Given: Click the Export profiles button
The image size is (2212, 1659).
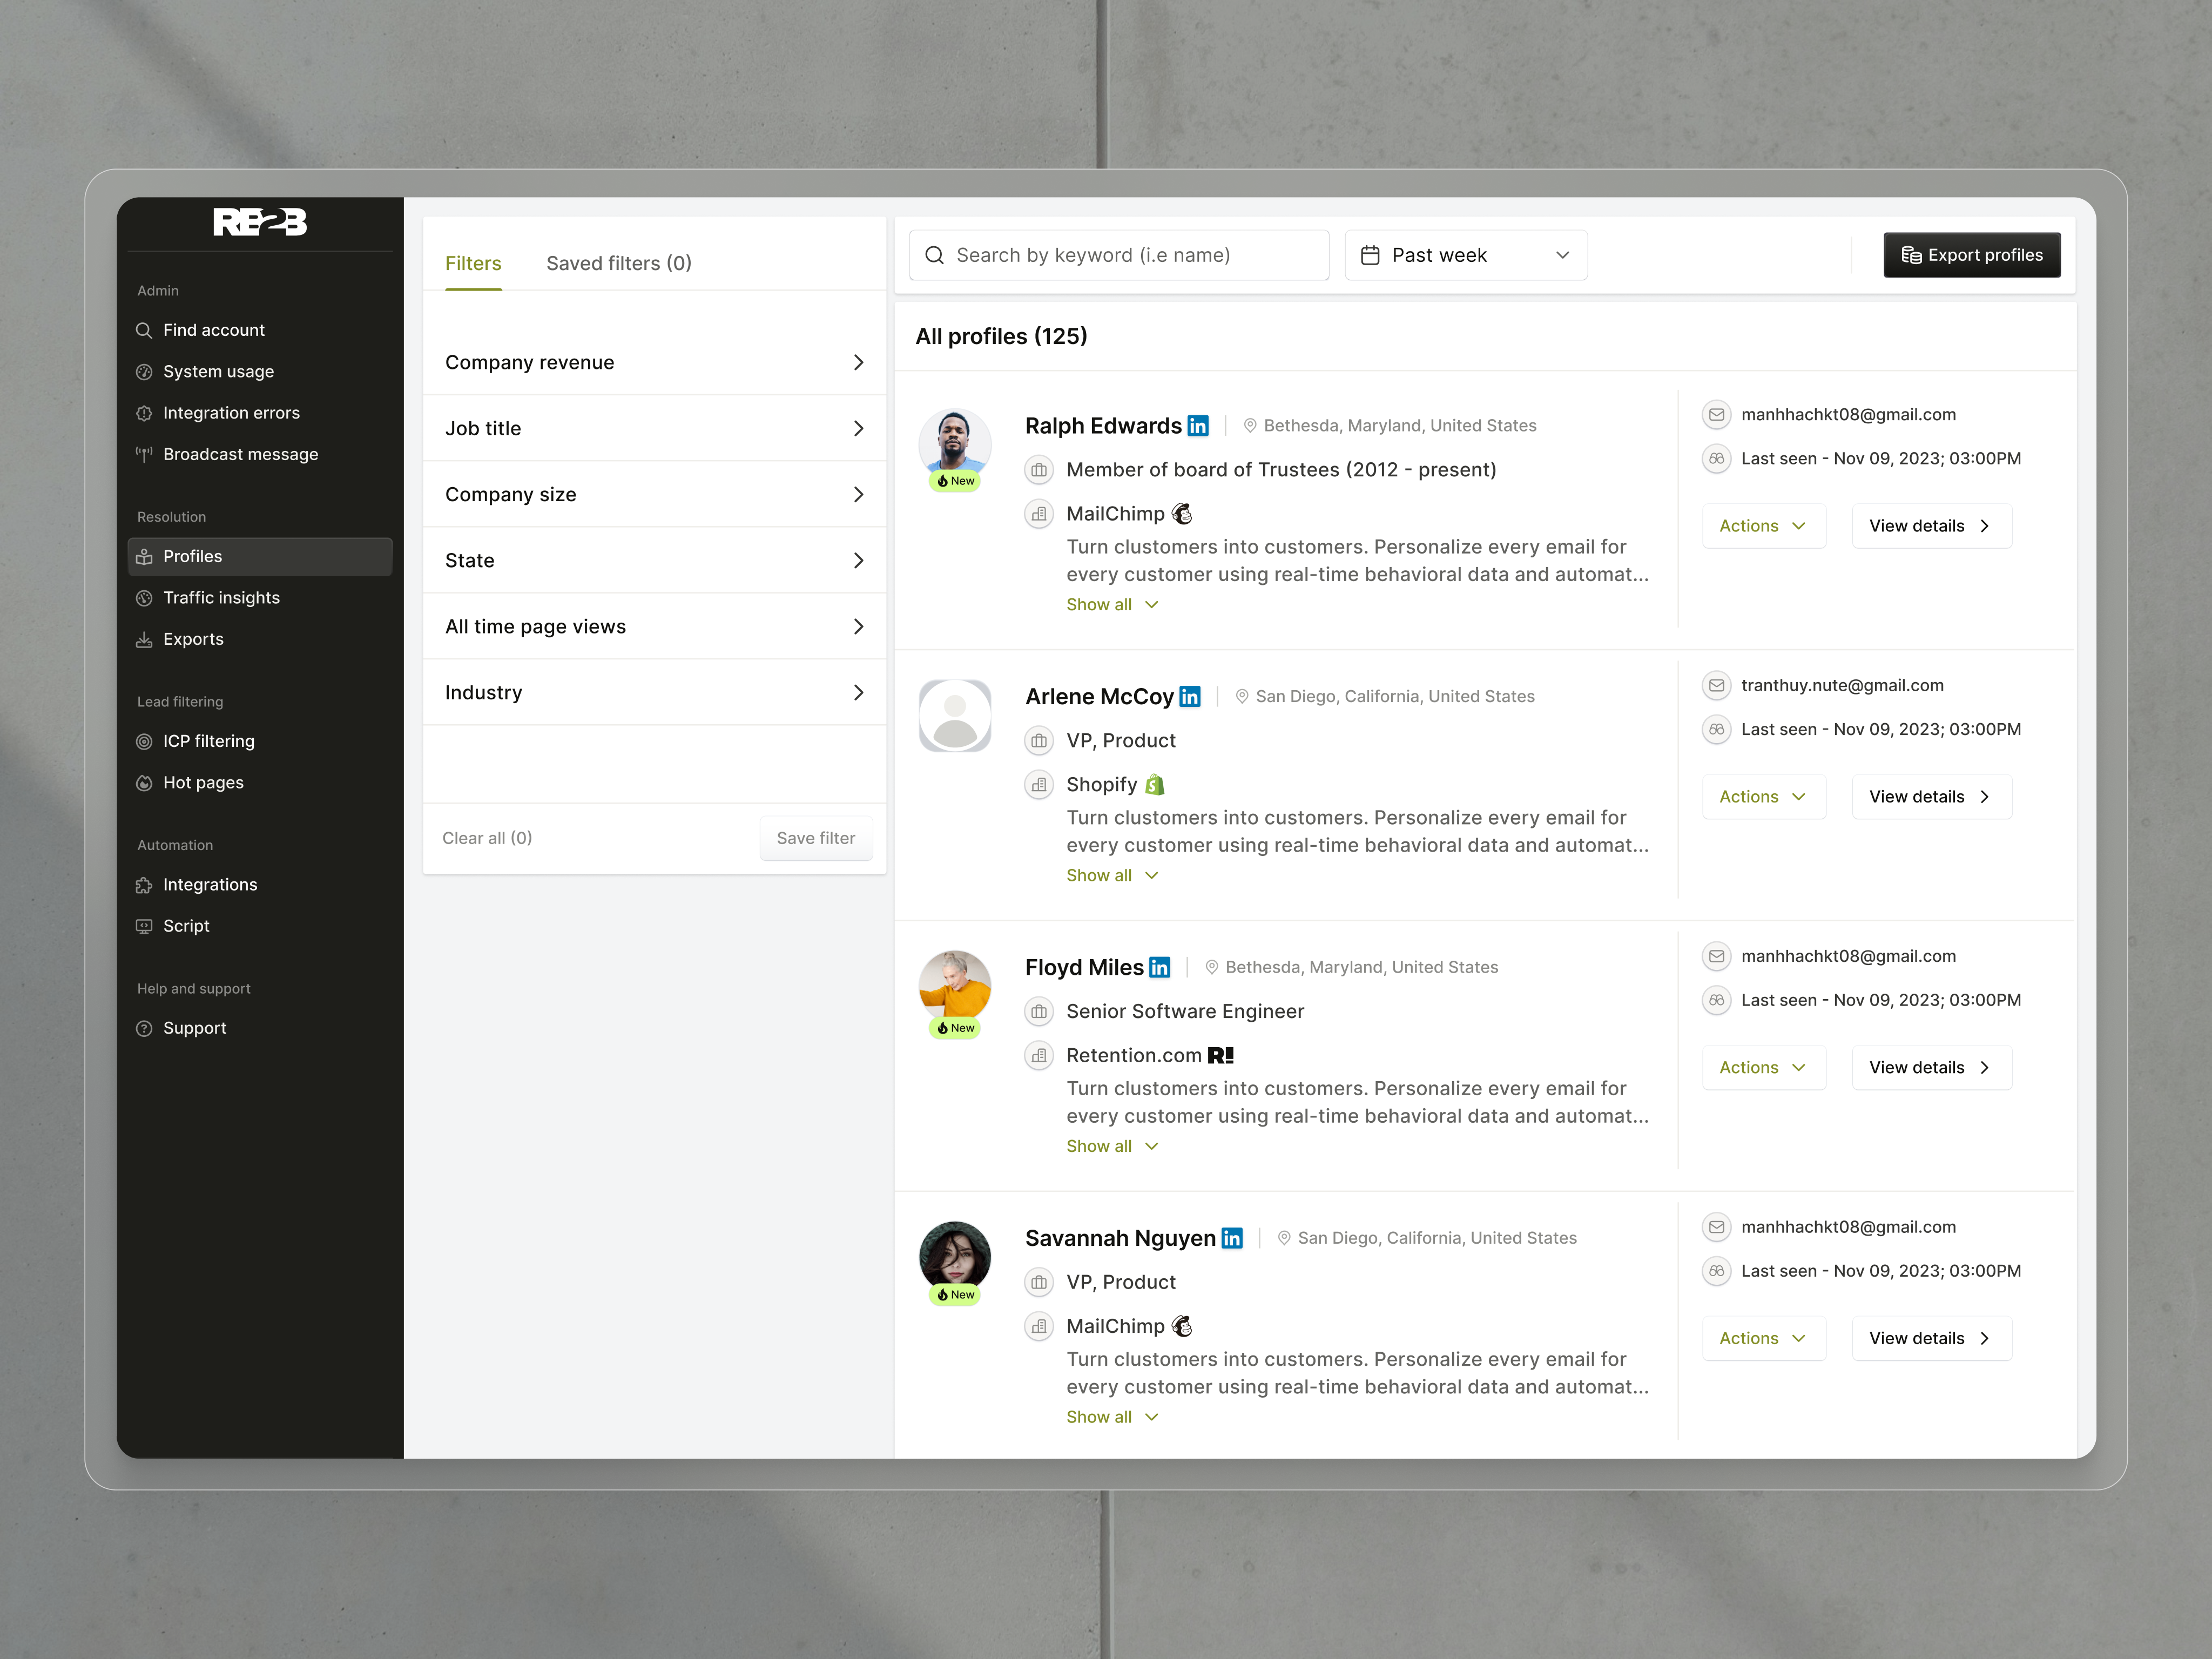Looking at the screenshot, I should pyautogui.click(x=1971, y=255).
